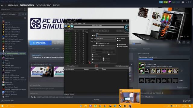Image resolution: width=193 pixels, height=108 pixels.
Task: Open dropdown arrow next to ЗАКРЫТЬ button
Action: point(50,43)
